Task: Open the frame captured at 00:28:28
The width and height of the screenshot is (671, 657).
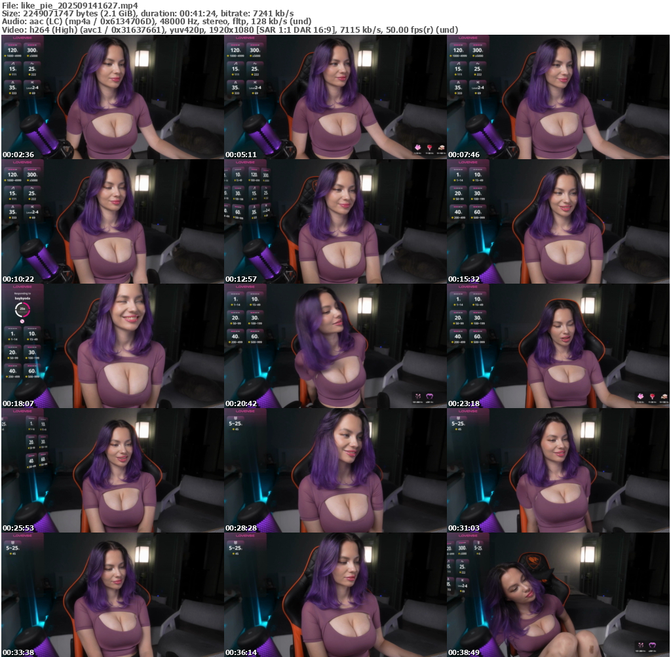Action: [x=335, y=470]
